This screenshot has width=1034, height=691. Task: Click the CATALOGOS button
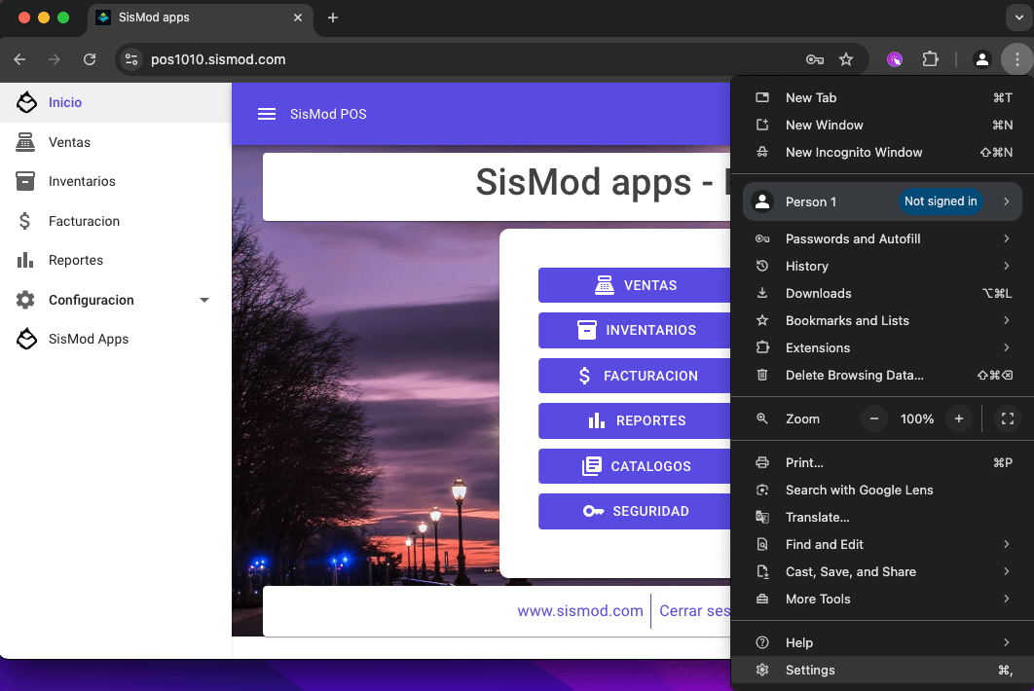635,466
